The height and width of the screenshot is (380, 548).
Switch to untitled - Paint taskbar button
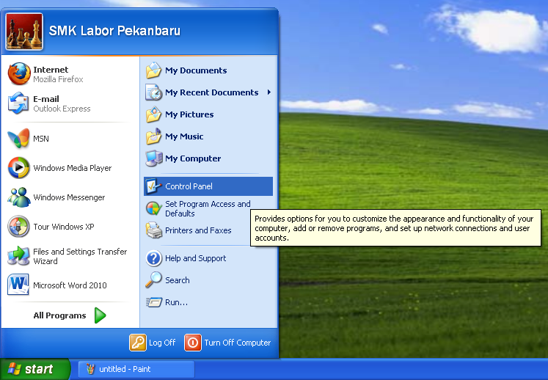(x=136, y=369)
